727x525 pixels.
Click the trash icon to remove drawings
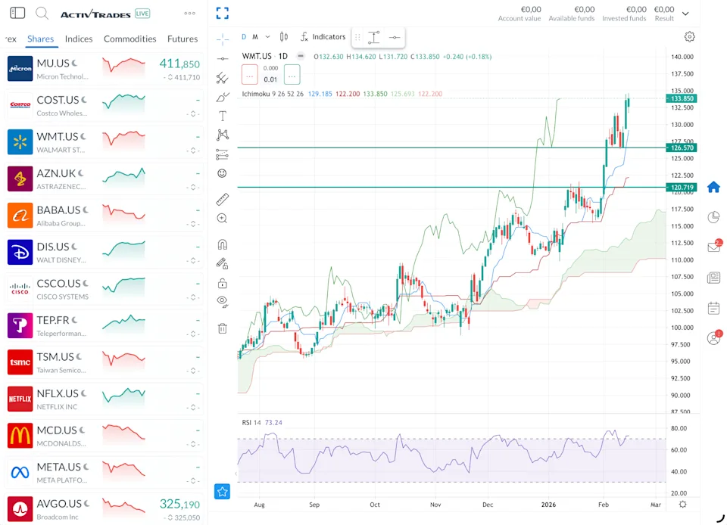(x=222, y=328)
